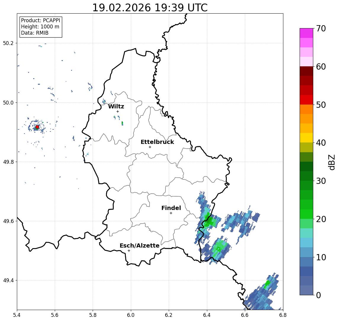Click the 70 colorbar tick label
Viewport: 339px width, 321px height.
click(321, 28)
